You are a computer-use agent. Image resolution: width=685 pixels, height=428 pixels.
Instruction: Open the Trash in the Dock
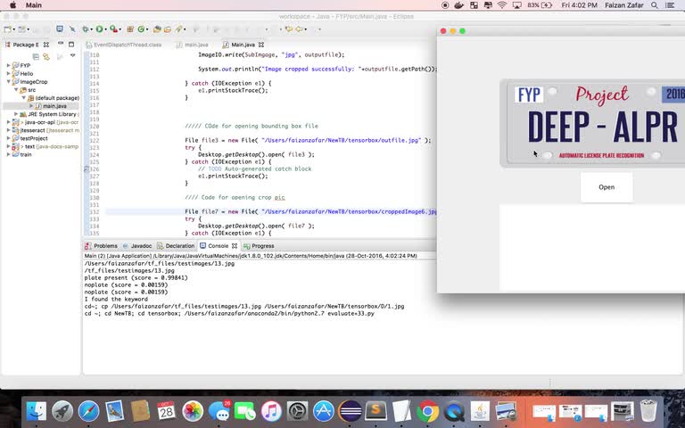pyautogui.click(x=648, y=410)
